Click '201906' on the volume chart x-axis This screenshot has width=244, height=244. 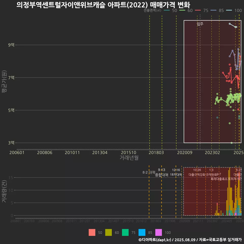[x=170, y=221]
